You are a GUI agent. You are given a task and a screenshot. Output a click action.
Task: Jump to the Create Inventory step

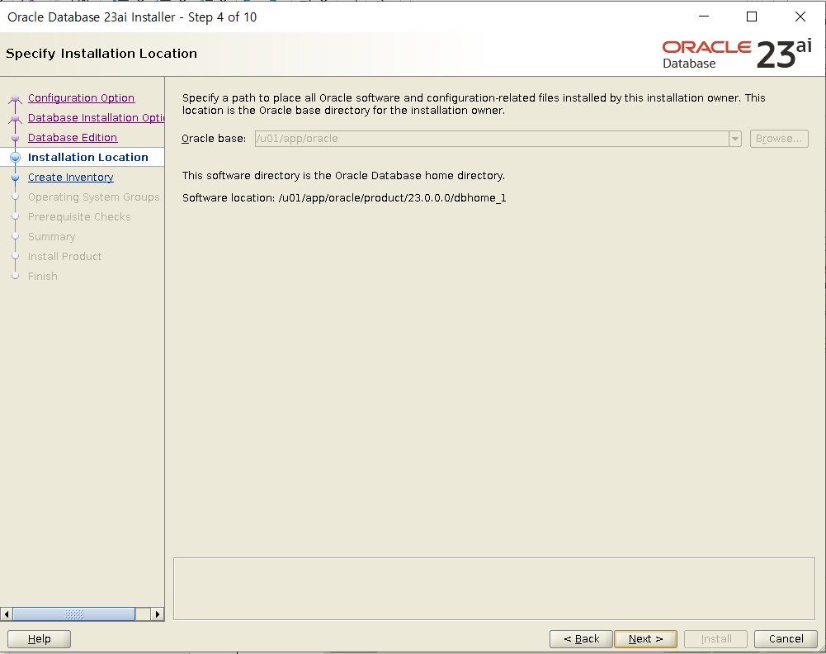[x=71, y=177]
